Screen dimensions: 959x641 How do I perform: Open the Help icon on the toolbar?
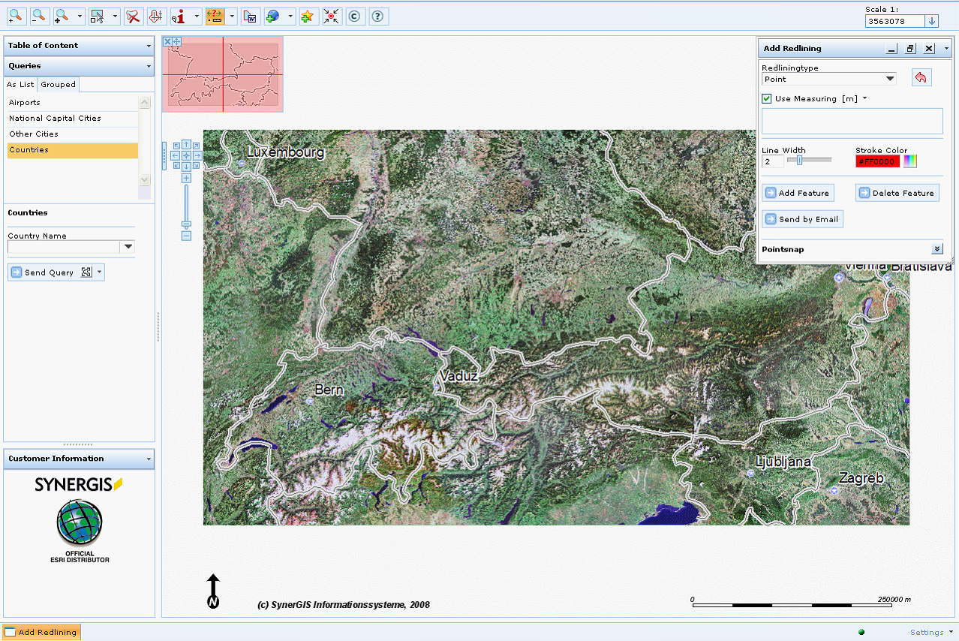point(377,16)
